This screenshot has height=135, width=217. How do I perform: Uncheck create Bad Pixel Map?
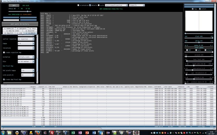tap(4, 79)
